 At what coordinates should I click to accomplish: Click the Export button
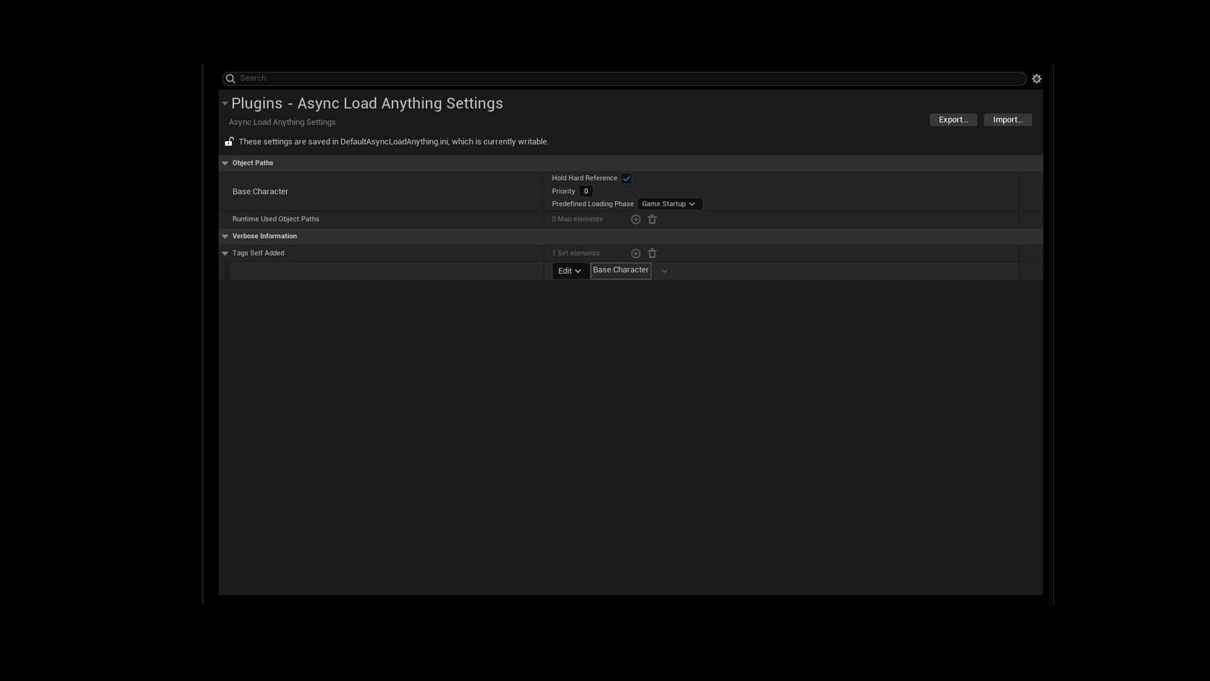click(x=953, y=119)
